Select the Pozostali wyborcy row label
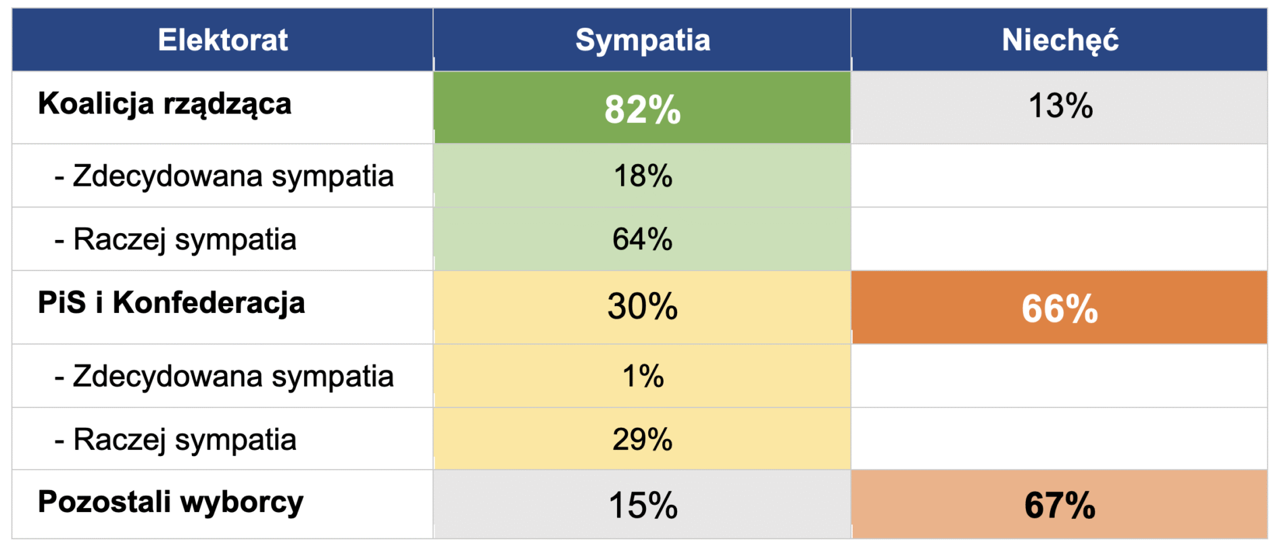Image resolution: width=1284 pixels, height=550 pixels. (x=170, y=502)
